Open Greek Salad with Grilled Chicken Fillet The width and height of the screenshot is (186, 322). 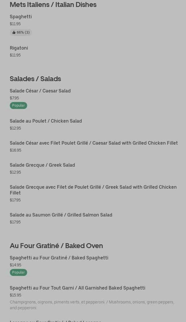coord(93,190)
